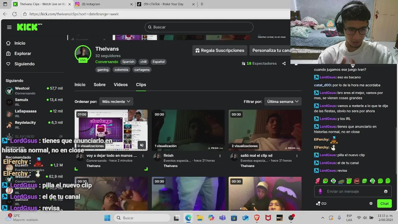
Task: Click the cartagena tag
Action: 142,70
